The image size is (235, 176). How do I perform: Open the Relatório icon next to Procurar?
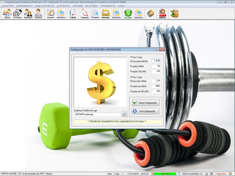(x=116, y=14)
